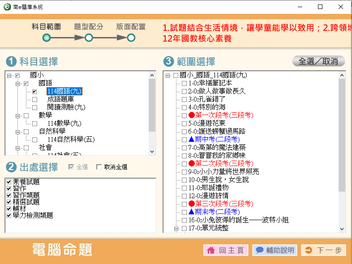The width and height of the screenshot is (352, 264).
Task: Select 114數學(九) in subject tree
Action: [x=64, y=123]
